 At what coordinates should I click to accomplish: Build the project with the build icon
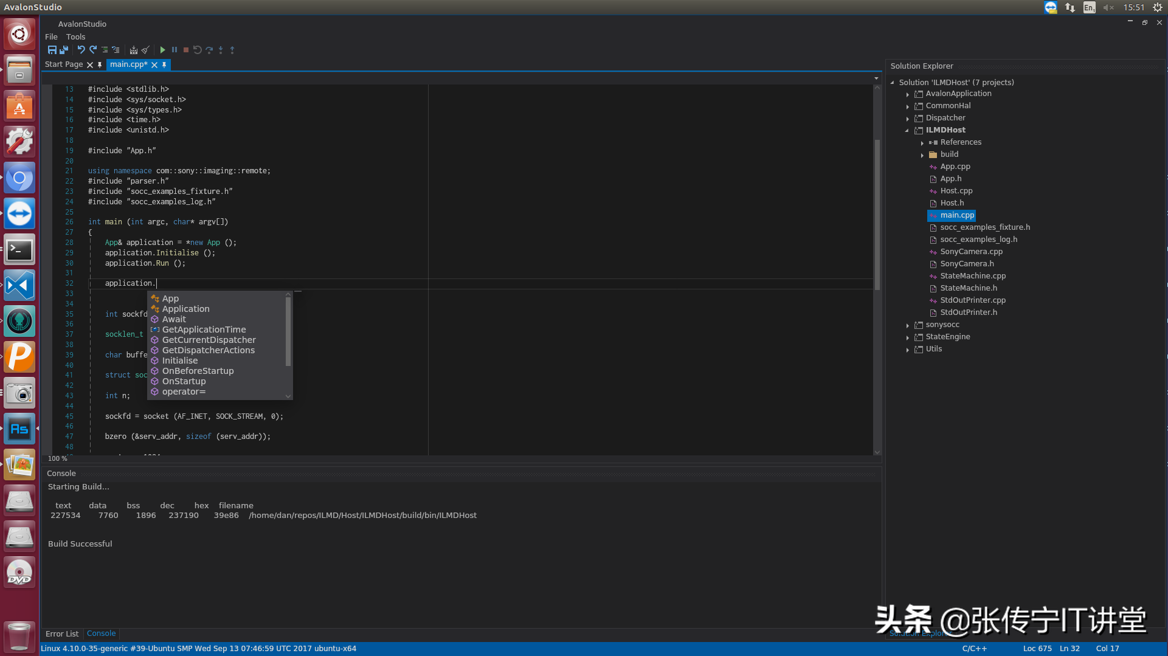(134, 50)
